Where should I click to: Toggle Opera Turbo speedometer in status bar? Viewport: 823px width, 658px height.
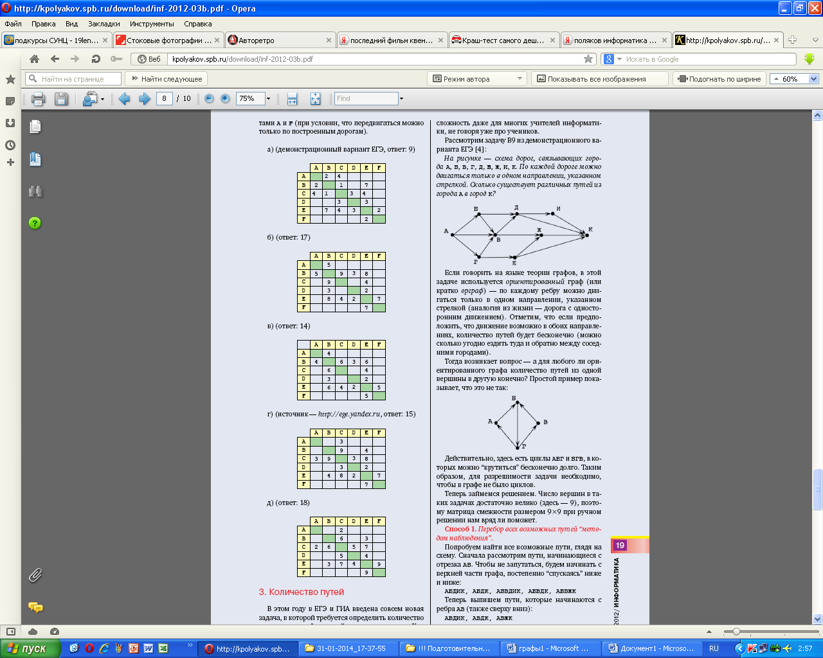click(x=55, y=632)
